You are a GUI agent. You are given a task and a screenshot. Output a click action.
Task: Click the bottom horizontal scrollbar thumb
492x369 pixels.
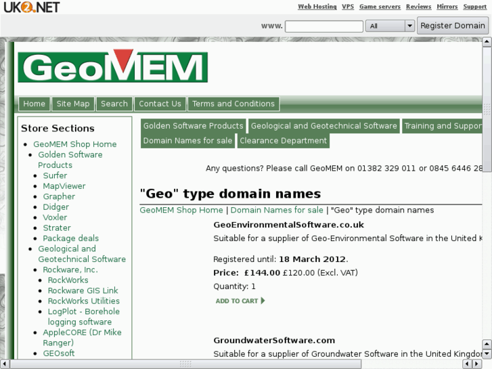pos(185,364)
